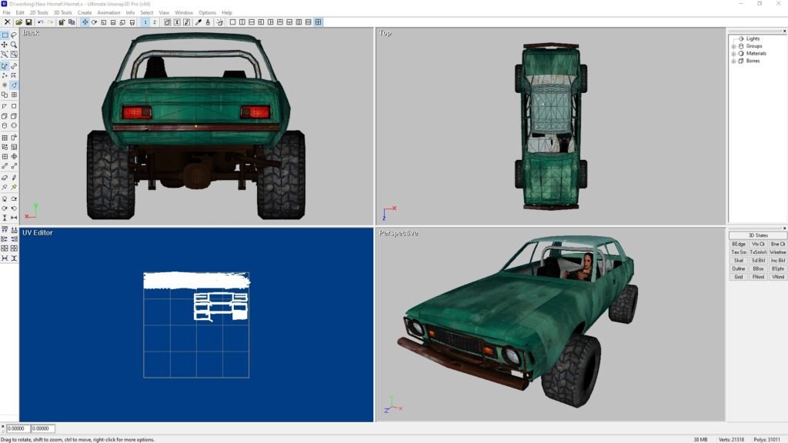Select the magnifier zoom tool

pyautogui.click(x=14, y=45)
